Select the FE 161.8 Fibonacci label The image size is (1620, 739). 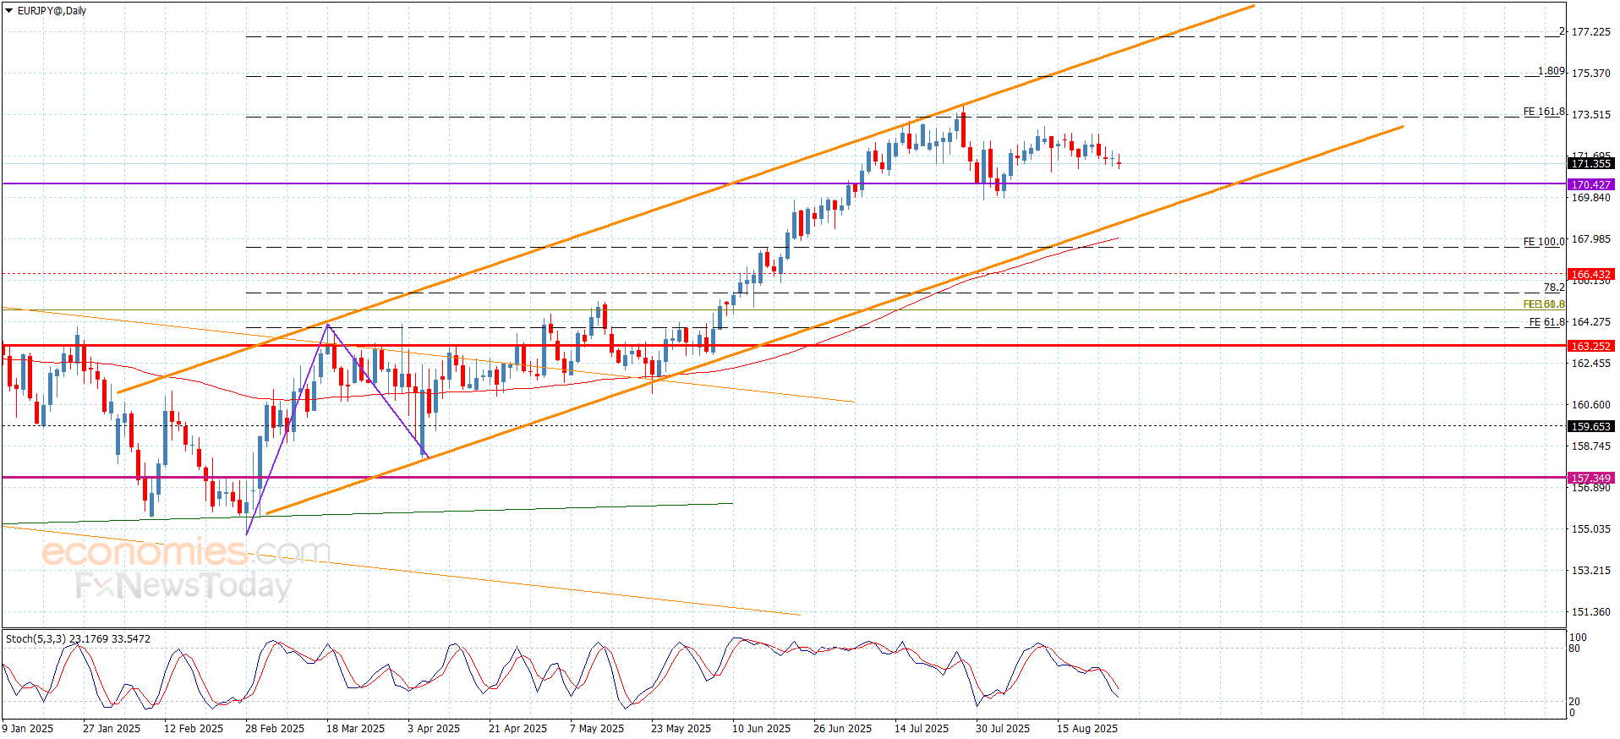click(x=1544, y=112)
